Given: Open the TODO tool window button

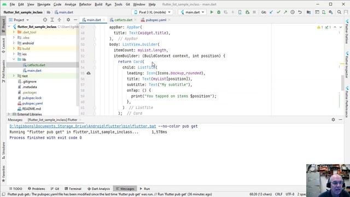Looking at the screenshot, I should [x=15, y=189].
